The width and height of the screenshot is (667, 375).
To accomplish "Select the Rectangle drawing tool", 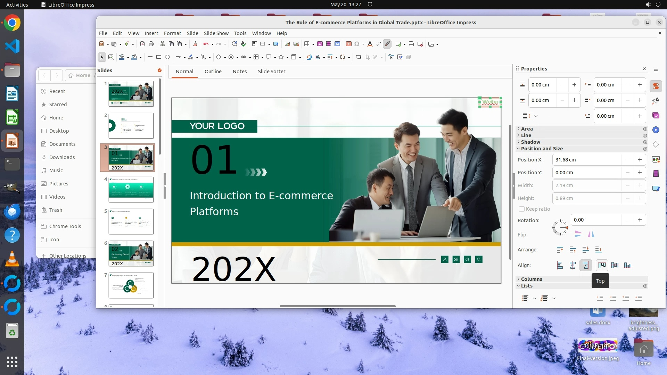I will (x=159, y=57).
